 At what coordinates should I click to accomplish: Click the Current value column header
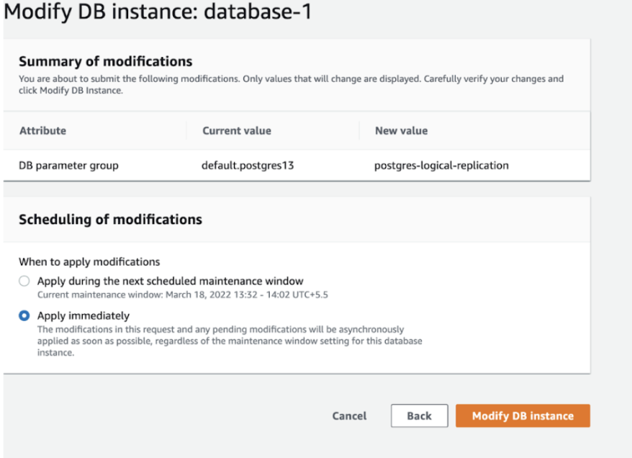237,130
